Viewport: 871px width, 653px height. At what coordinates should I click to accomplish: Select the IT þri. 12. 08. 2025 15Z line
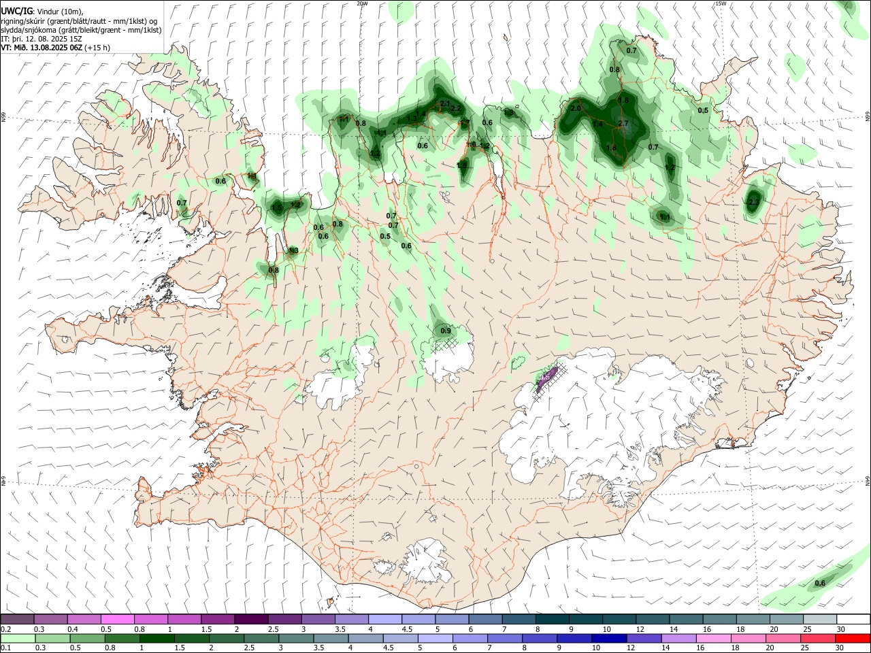(42, 39)
